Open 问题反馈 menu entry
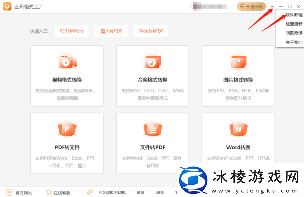Image resolution: width=304 pixels, height=197 pixels. click(294, 33)
